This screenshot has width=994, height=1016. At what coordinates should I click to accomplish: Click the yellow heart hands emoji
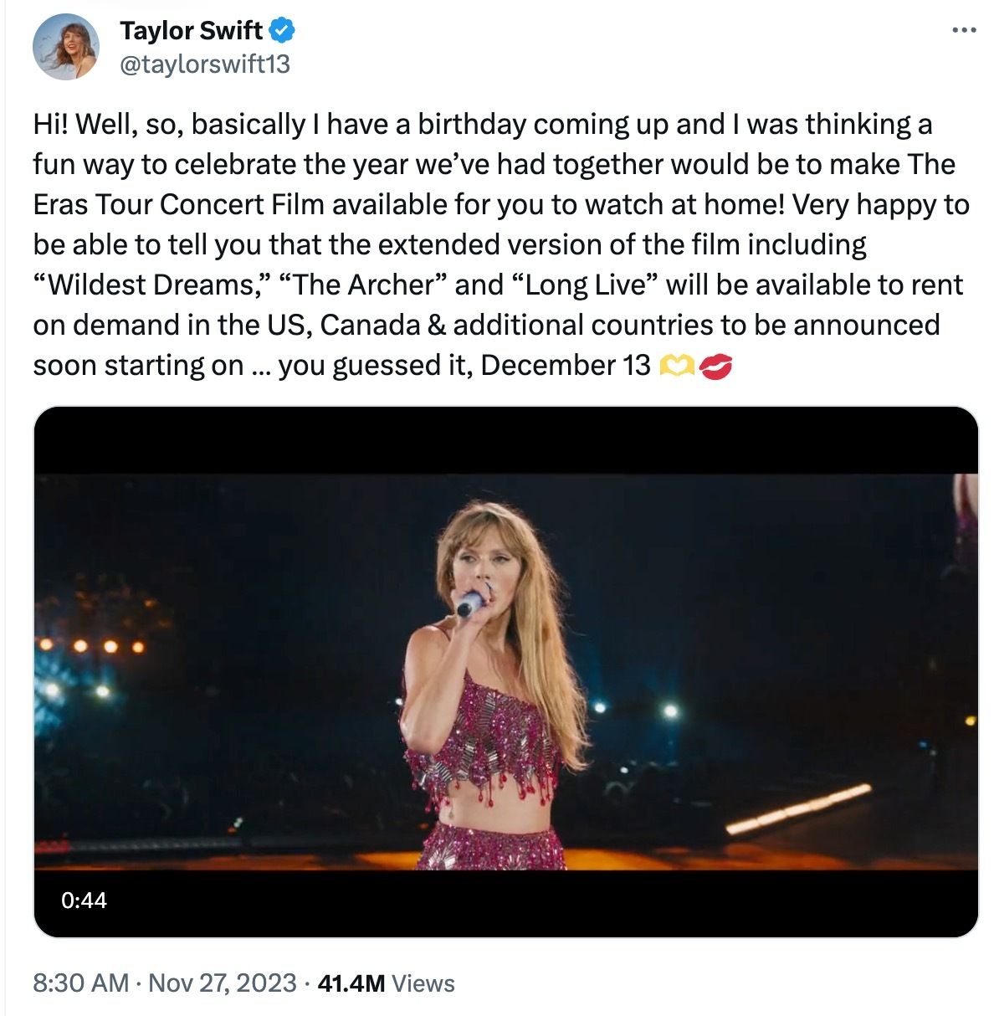click(676, 366)
